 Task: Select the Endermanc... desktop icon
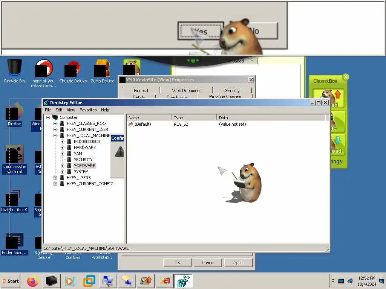tap(14, 244)
